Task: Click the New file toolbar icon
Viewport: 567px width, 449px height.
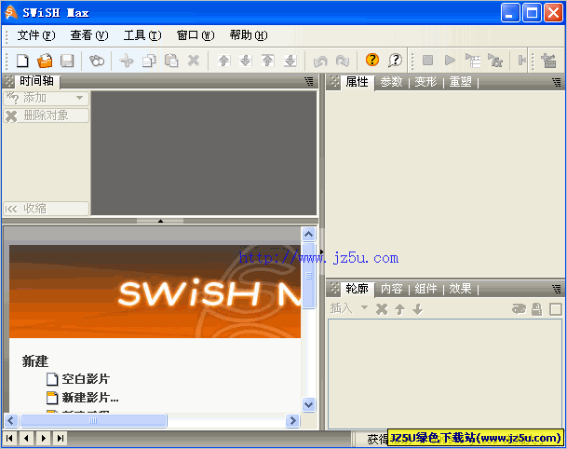Action: [x=22, y=61]
